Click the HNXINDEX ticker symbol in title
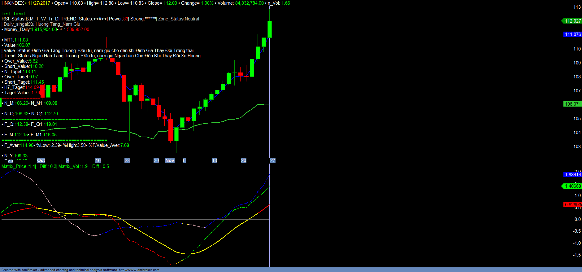This screenshot has height=272, width=582. pos(13,3)
